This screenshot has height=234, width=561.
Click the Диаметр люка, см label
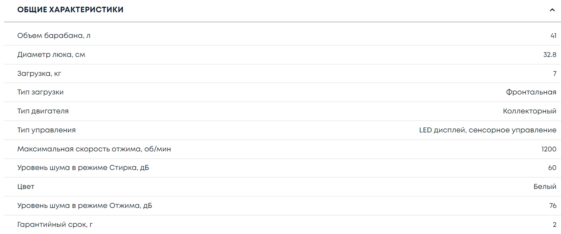tap(51, 55)
